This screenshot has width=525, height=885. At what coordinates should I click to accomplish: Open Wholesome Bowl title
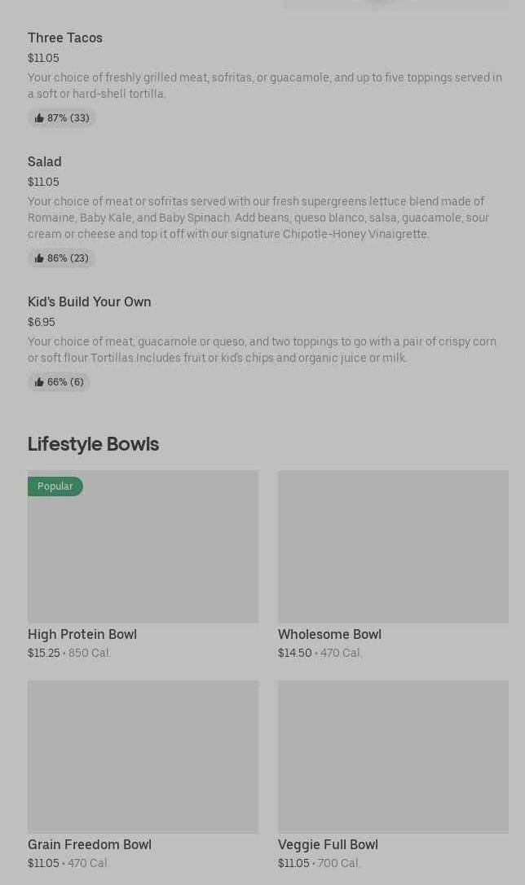[329, 634]
